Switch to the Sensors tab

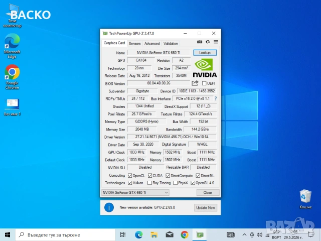(134, 44)
